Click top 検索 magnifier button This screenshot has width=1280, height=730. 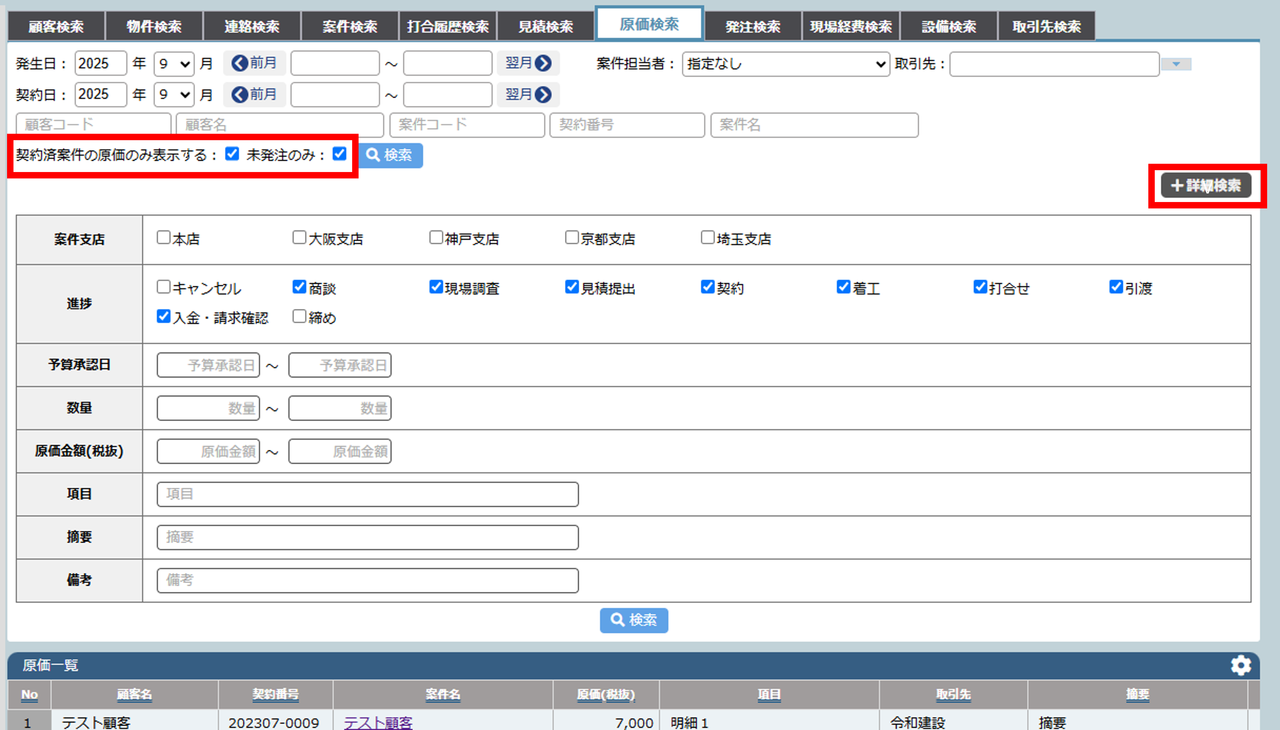tap(390, 155)
